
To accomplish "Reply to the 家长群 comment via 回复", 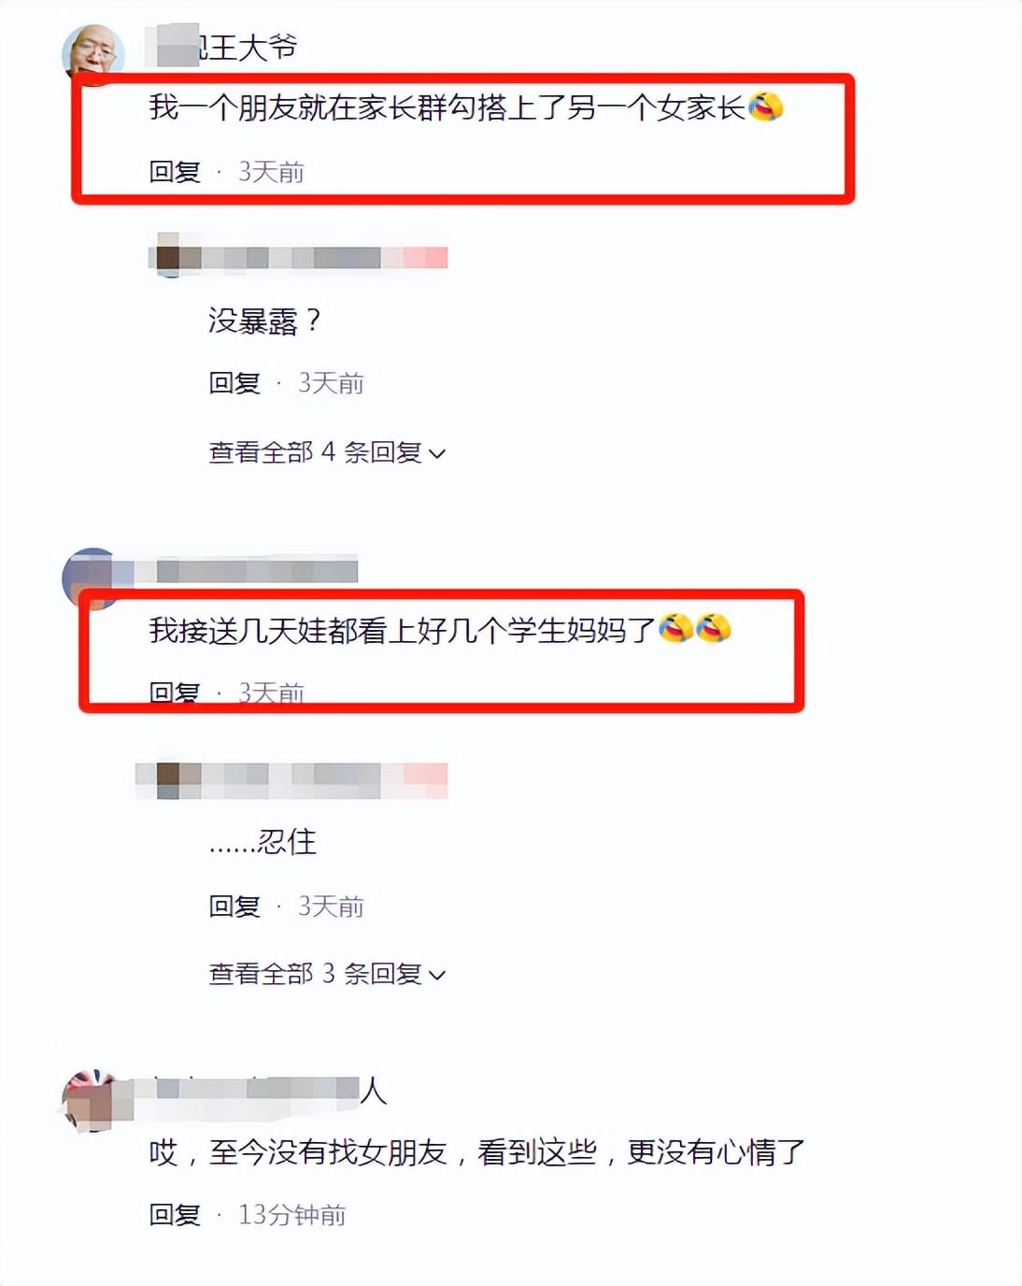I will [175, 172].
